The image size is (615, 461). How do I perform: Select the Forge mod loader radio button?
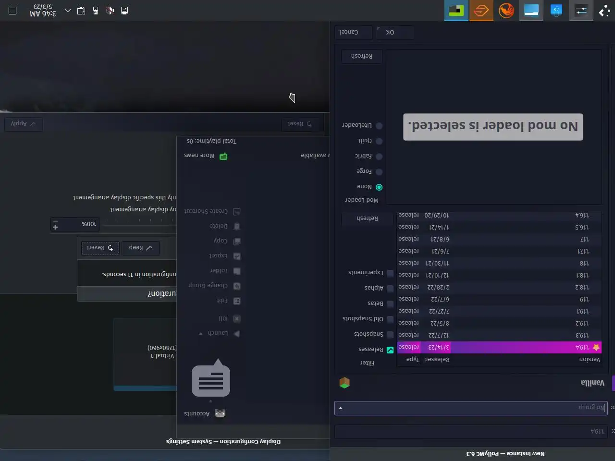(x=379, y=172)
